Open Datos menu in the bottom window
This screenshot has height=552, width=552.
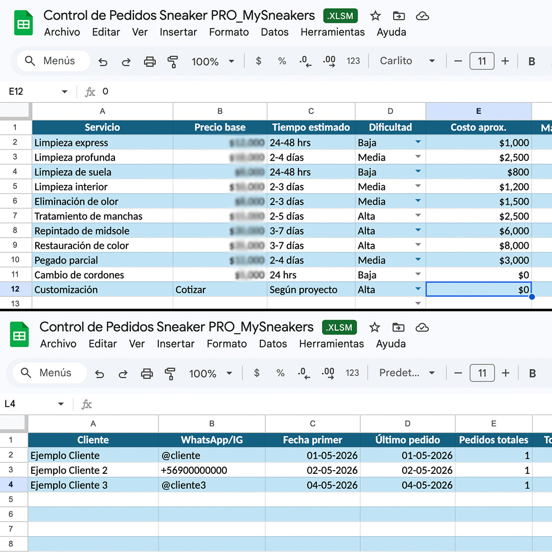pos(273,343)
